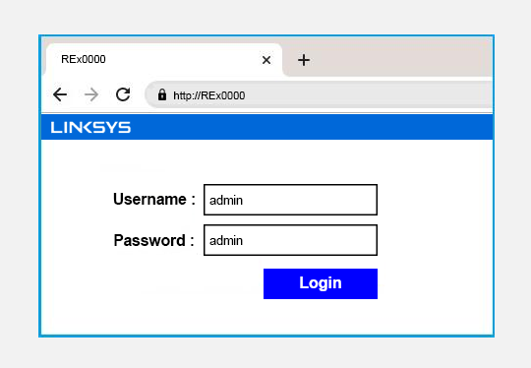
Task: Click blank white page area below Login
Action: (x=266, y=317)
